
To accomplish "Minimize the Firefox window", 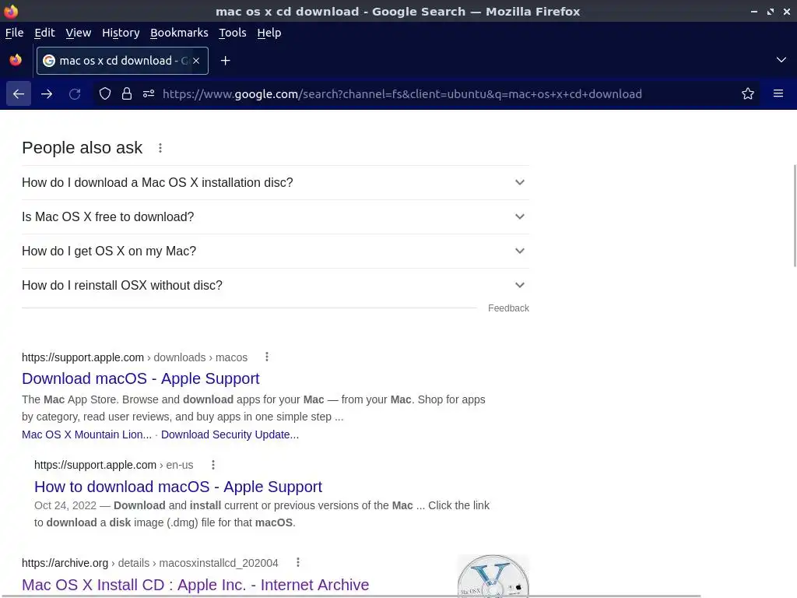I will [x=753, y=11].
